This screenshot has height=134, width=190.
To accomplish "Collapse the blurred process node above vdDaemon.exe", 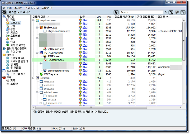I will (x=37, y=38).
